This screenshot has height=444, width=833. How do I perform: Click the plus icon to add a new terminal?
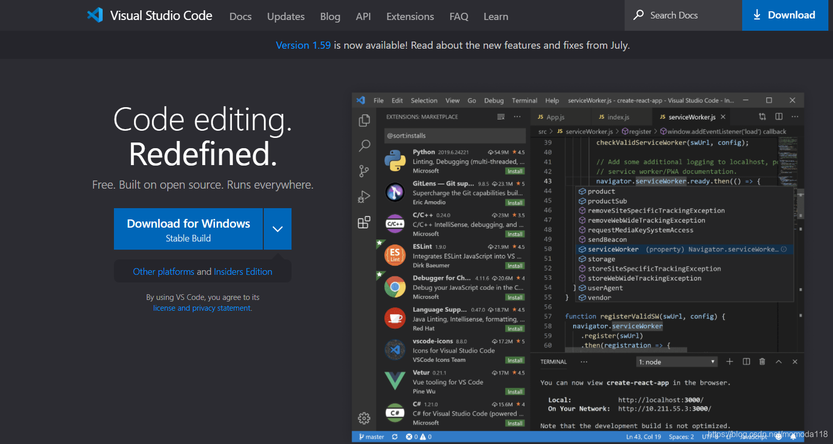click(729, 362)
